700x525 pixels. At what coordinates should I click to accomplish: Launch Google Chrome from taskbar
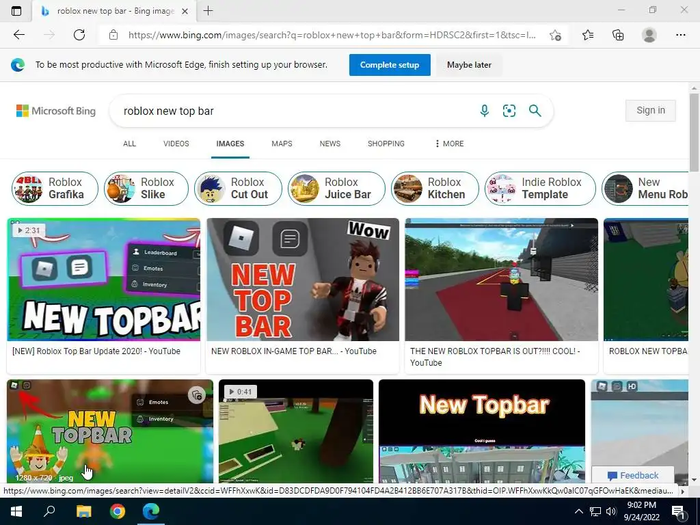(x=118, y=511)
